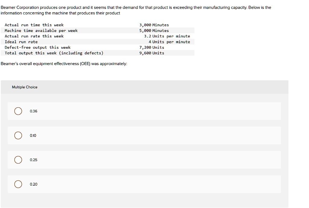Image resolution: width=309 pixels, height=208 pixels.
Task: Choose the 0.10 radio button option
Action: click(18, 135)
